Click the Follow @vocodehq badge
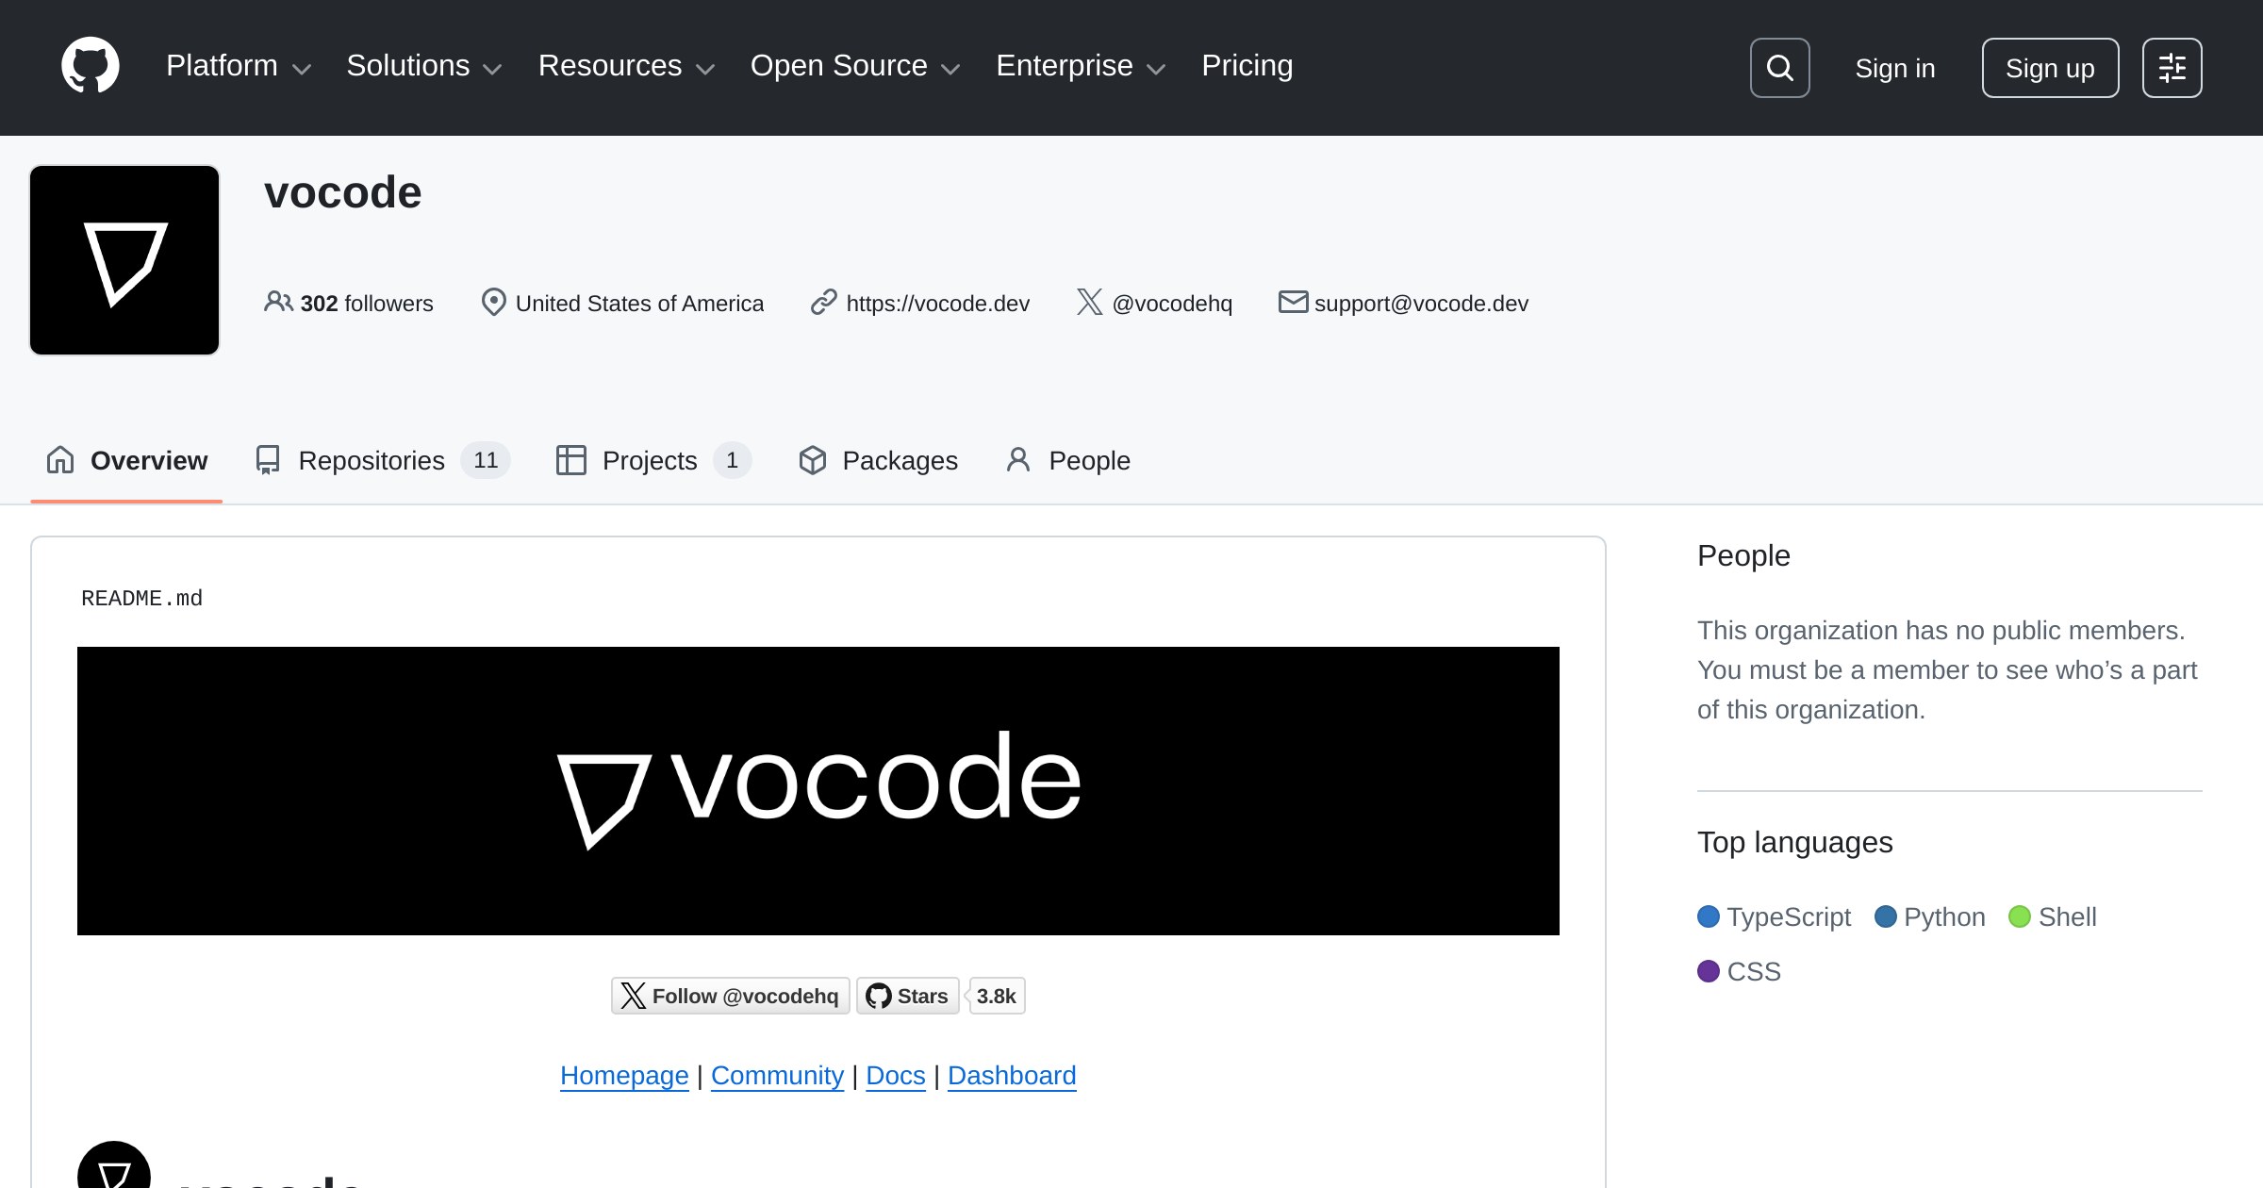The width and height of the screenshot is (2263, 1188). click(730, 996)
